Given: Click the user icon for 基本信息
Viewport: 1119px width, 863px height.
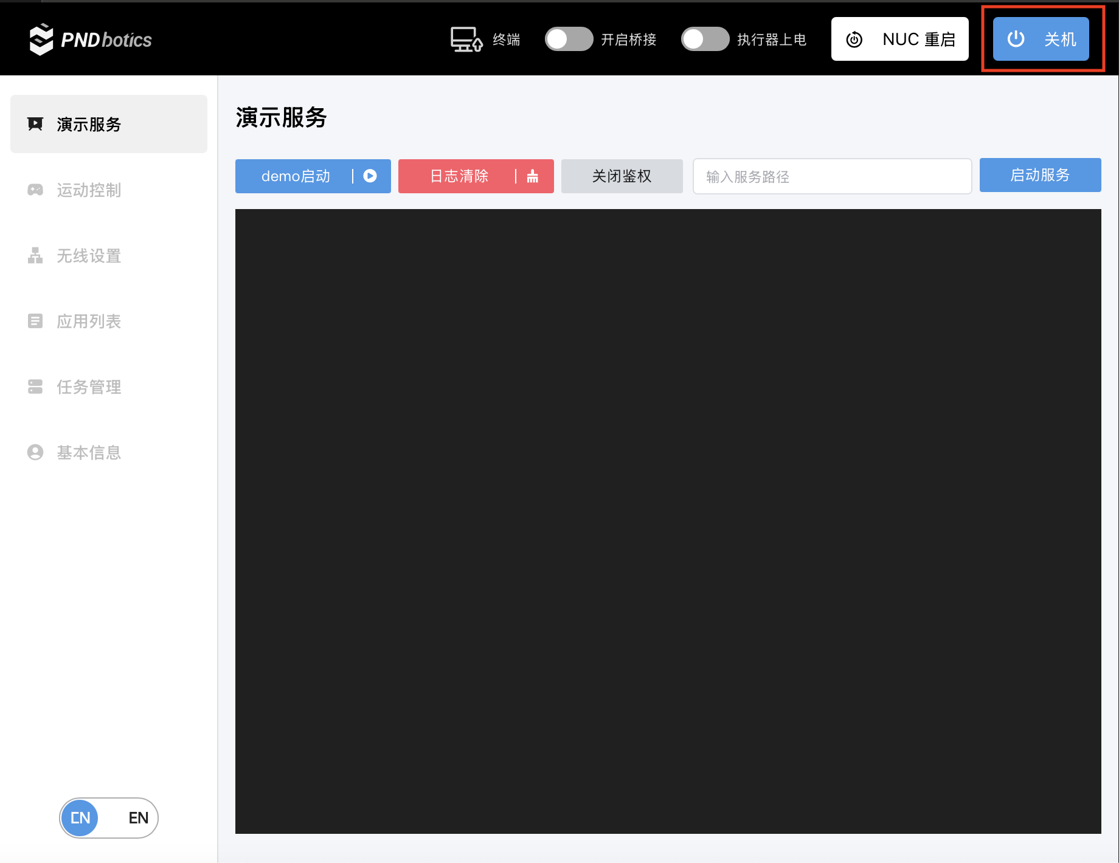Looking at the screenshot, I should coord(35,452).
